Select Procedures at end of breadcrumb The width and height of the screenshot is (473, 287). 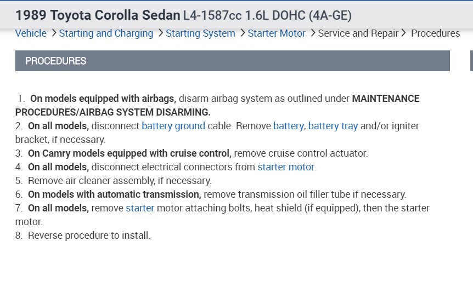[x=435, y=33]
